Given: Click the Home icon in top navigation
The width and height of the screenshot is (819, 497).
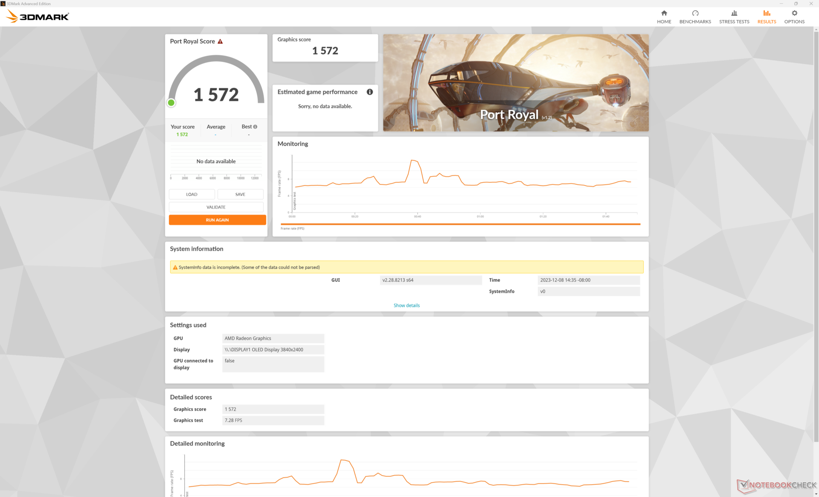Looking at the screenshot, I should coord(664,13).
